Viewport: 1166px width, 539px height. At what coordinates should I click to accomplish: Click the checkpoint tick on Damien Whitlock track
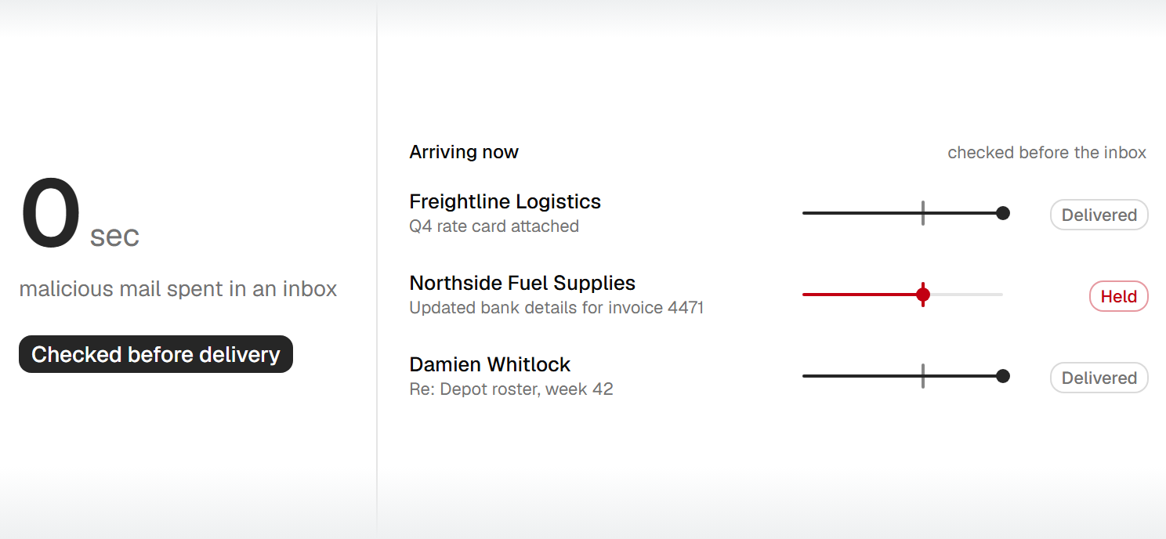[x=923, y=376]
